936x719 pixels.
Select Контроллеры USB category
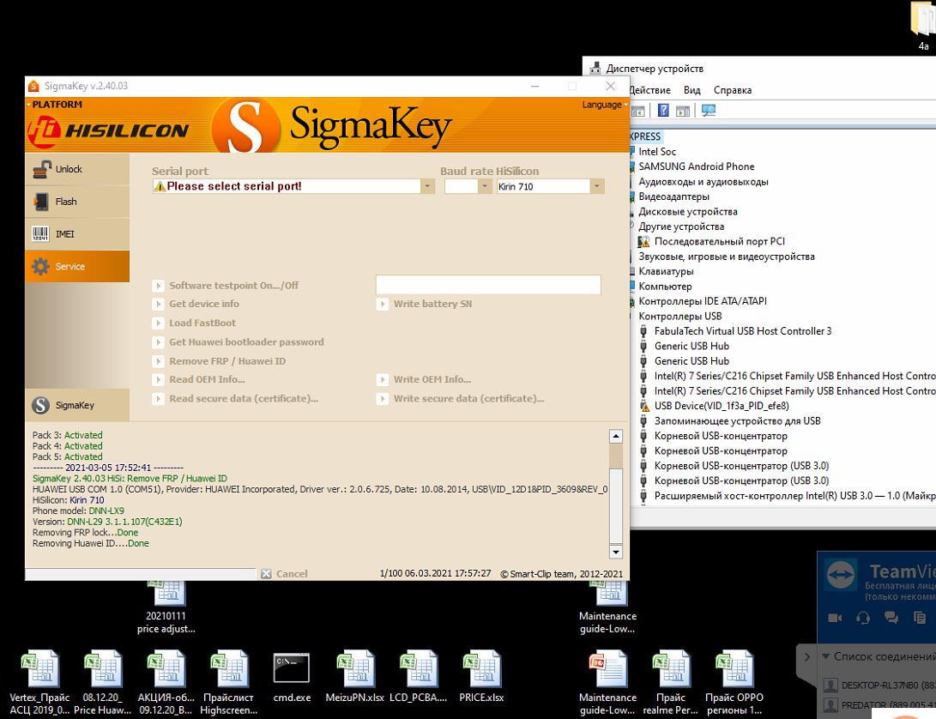(x=680, y=316)
